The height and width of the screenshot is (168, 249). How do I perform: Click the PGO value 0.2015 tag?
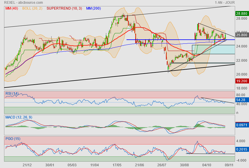tap(241, 149)
